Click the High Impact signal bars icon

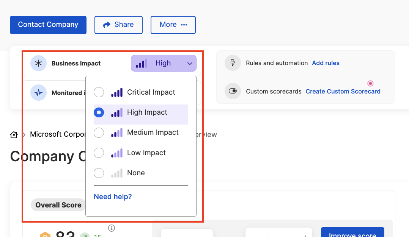coord(117,112)
